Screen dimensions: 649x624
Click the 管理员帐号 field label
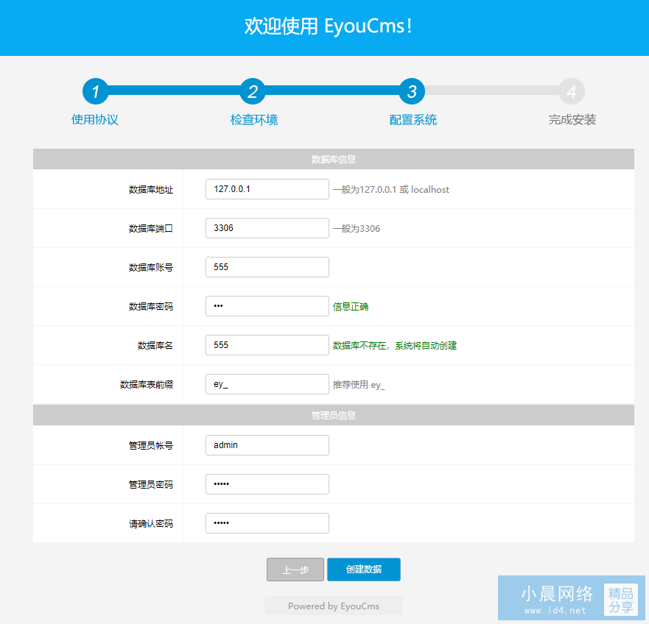coord(151,446)
